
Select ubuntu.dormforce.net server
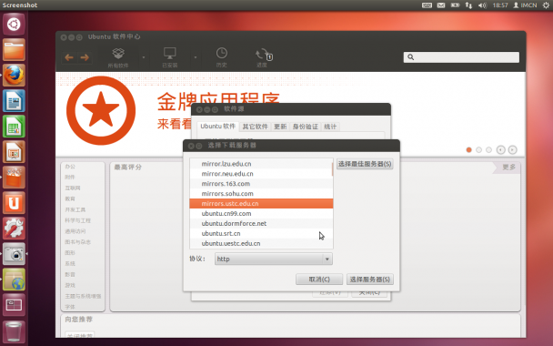[x=261, y=223]
